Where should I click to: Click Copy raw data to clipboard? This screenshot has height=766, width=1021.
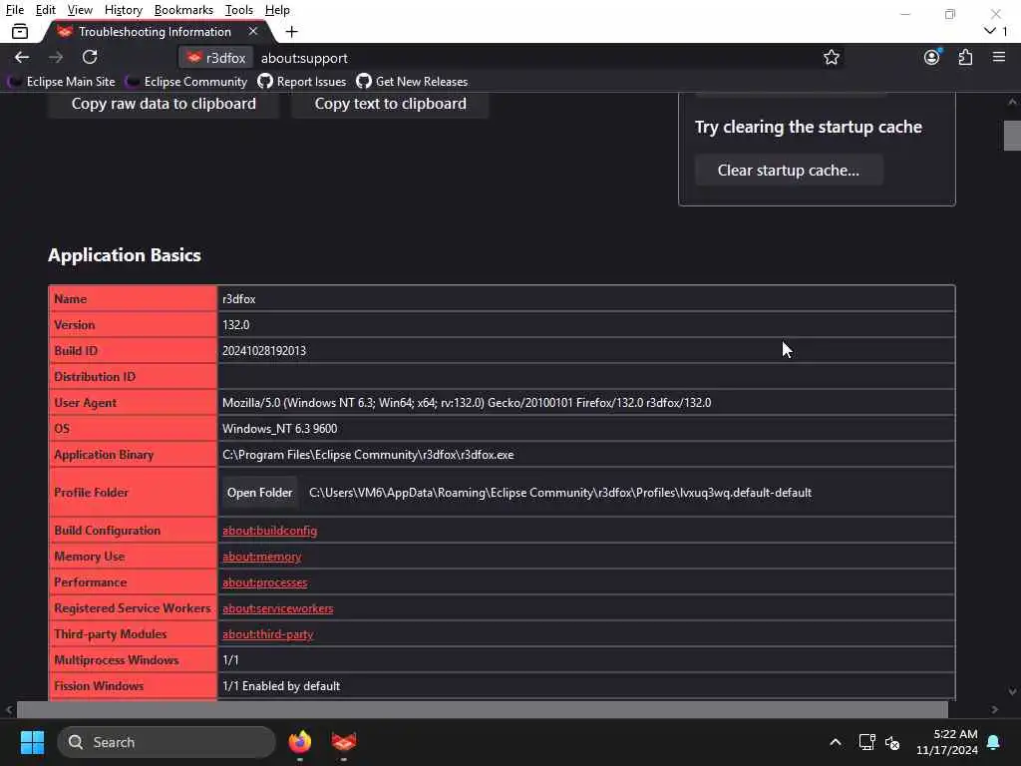(x=164, y=104)
